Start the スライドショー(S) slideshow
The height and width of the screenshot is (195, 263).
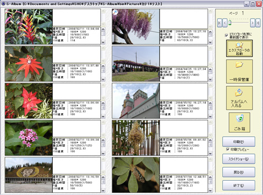point(239,159)
